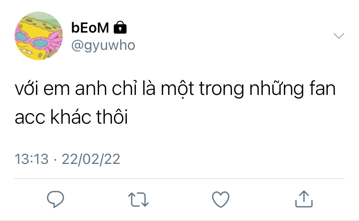Screen dimensions: 359x221
Task: Click the divider line above action icons
Action: (179, 178)
